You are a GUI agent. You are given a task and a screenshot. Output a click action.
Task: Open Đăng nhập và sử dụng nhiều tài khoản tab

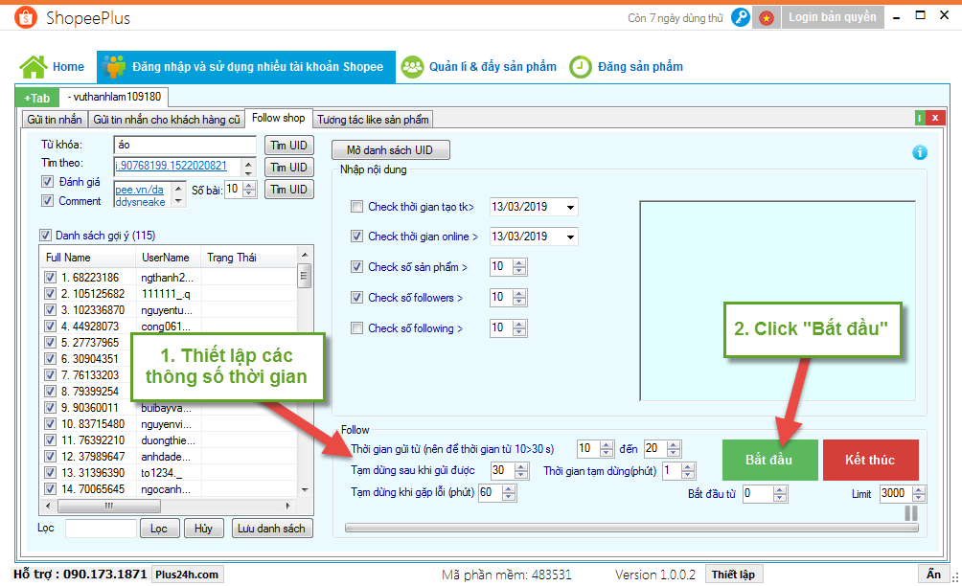(x=246, y=67)
